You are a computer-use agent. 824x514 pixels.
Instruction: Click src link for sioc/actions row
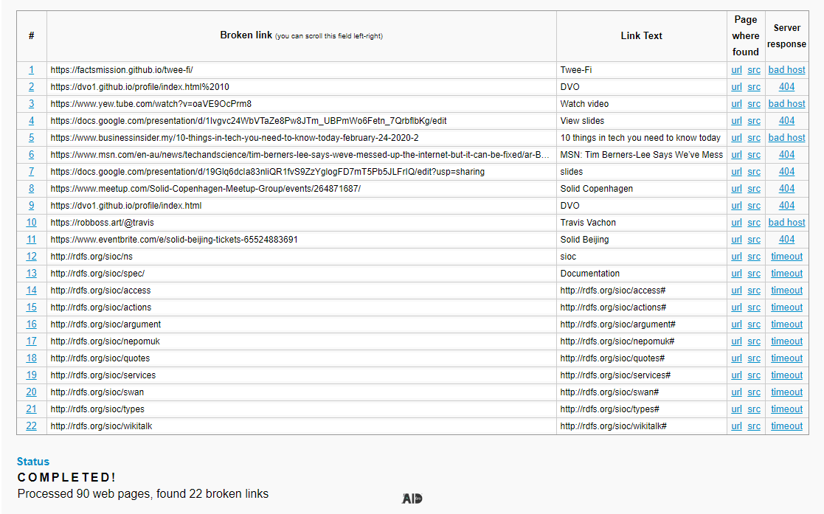click(x=754, y=308)
